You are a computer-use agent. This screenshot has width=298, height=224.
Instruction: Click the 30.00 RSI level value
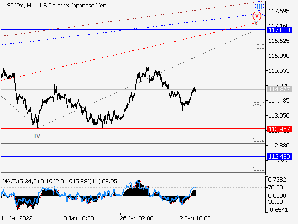coord(275,202)
